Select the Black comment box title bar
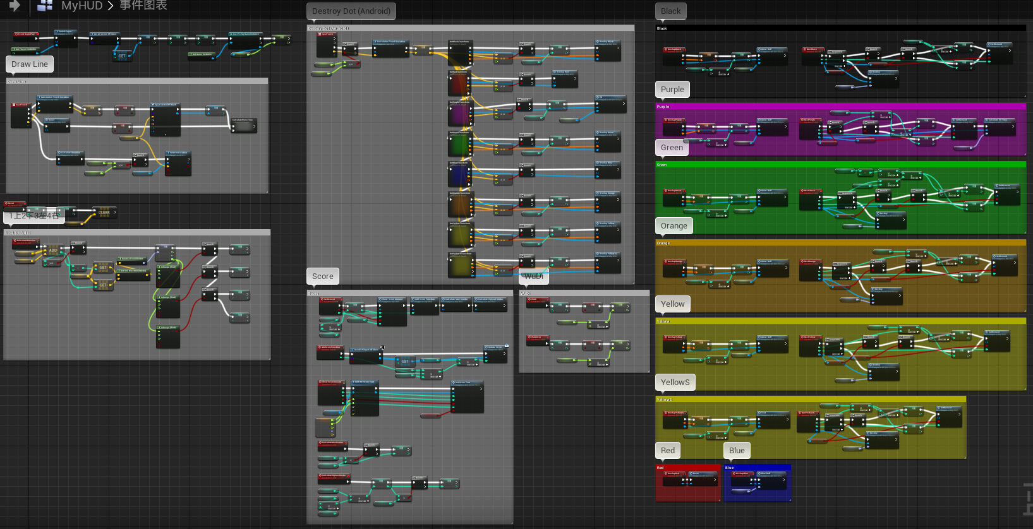The image size is (1033, 529). click(x=840, y=28)
